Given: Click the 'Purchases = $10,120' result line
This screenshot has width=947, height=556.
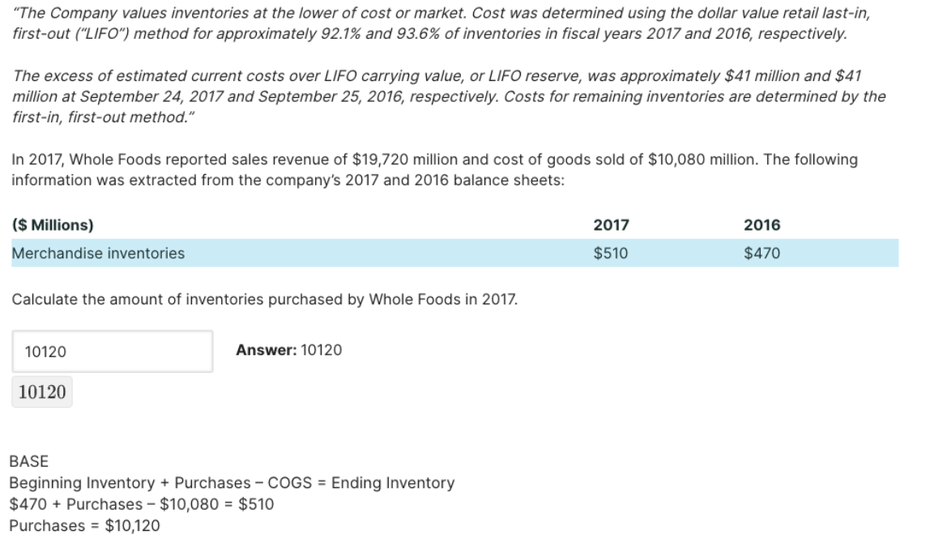Looking at the screenshot, I should tap(84, 526).
